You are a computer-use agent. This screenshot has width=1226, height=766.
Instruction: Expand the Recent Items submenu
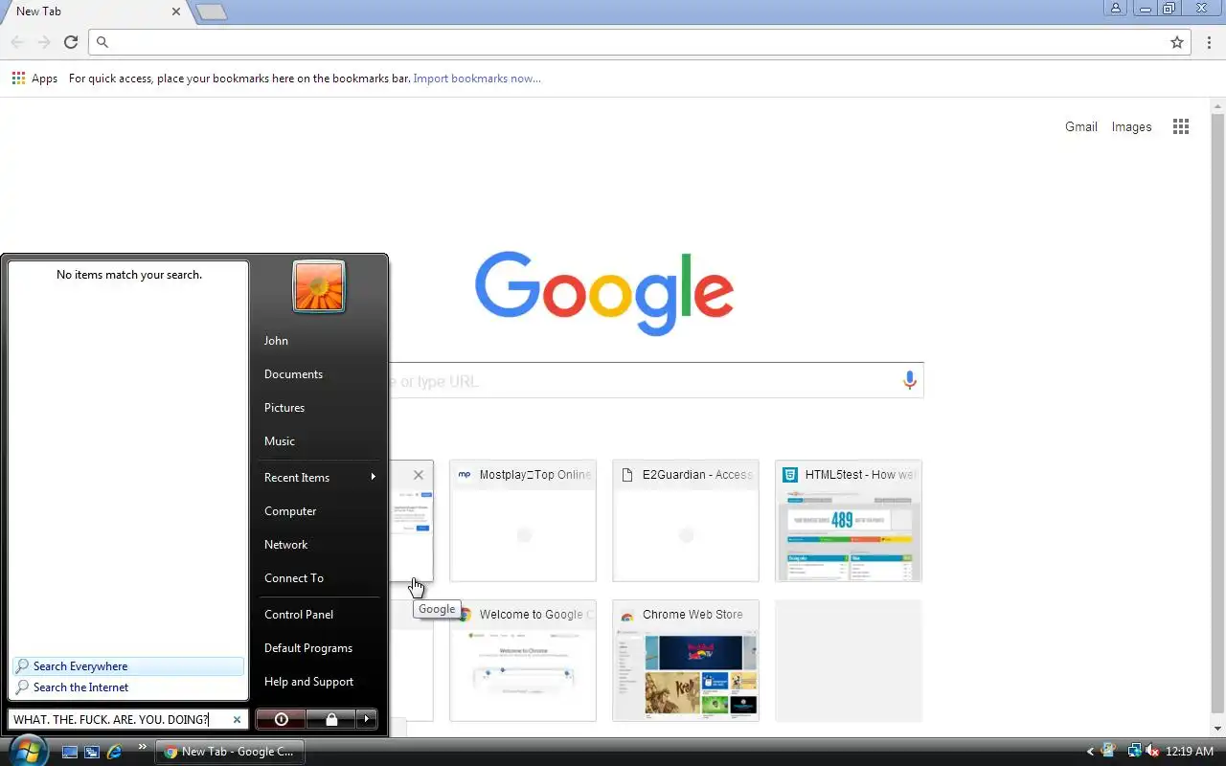click(x=320, y=477)
